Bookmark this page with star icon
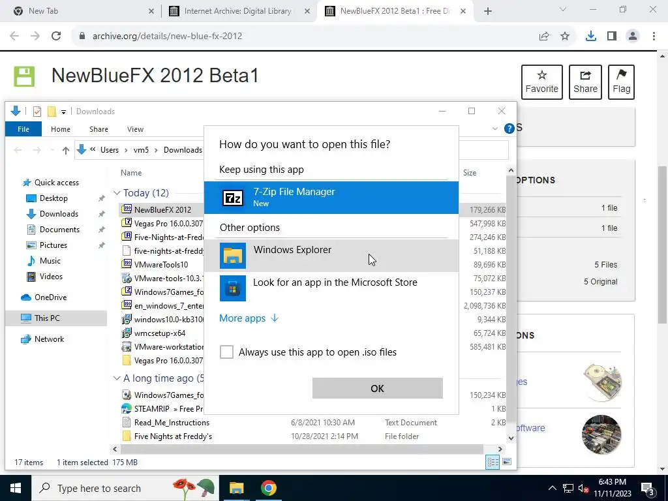668x501 pixels. (x=565, y=37)
